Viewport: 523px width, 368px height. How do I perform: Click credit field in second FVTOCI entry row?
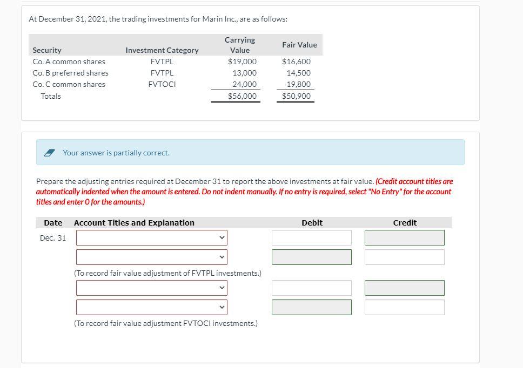click(405, 307)
